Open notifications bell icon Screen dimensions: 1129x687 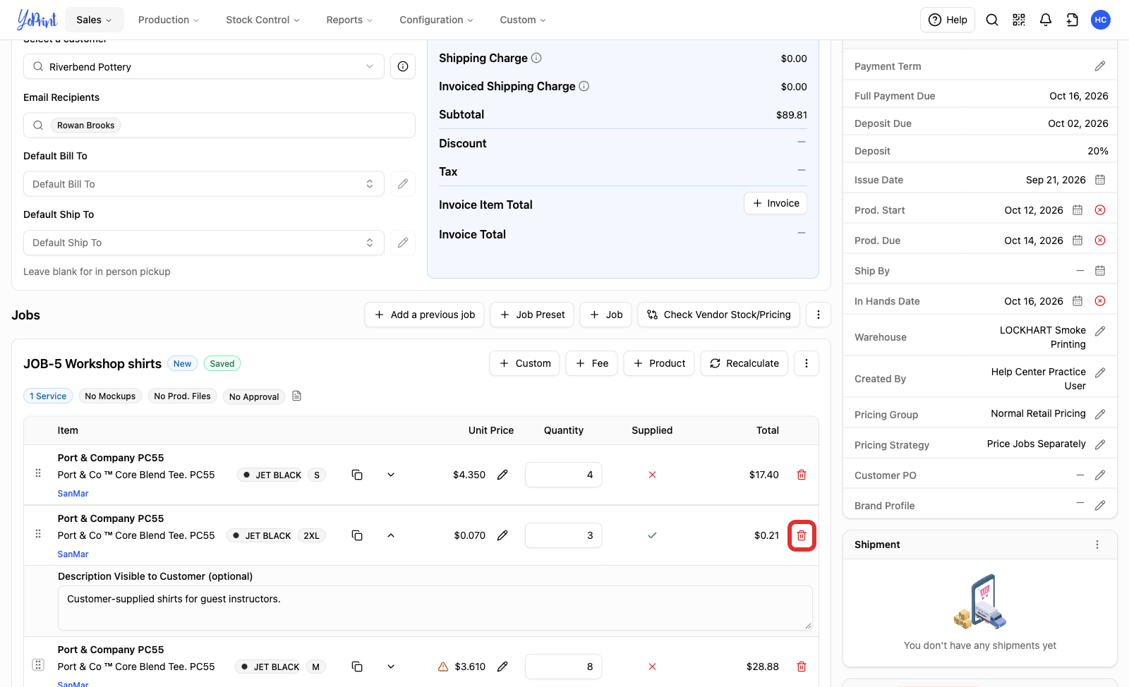(1046, 20)
